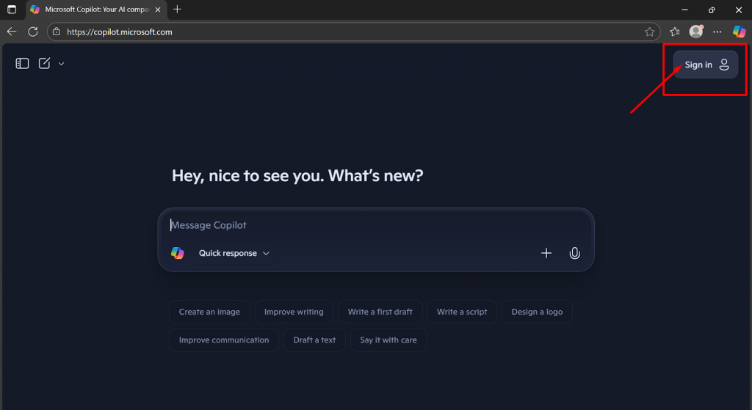
Task: Open a new browser tab
Action: pos(177,9)
